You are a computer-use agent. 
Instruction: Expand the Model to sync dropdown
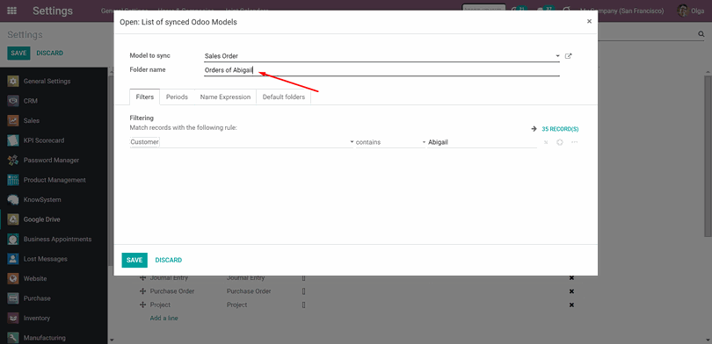coord(557,56)
